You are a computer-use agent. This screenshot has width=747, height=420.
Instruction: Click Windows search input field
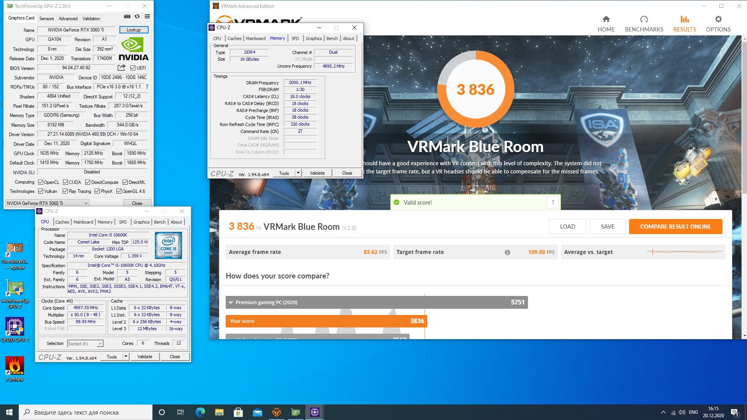(86, 412)
